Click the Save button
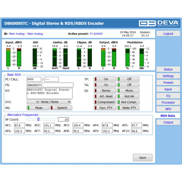Image resolution: width=182 pixels, height=182 pixels. tap(143, 158)
